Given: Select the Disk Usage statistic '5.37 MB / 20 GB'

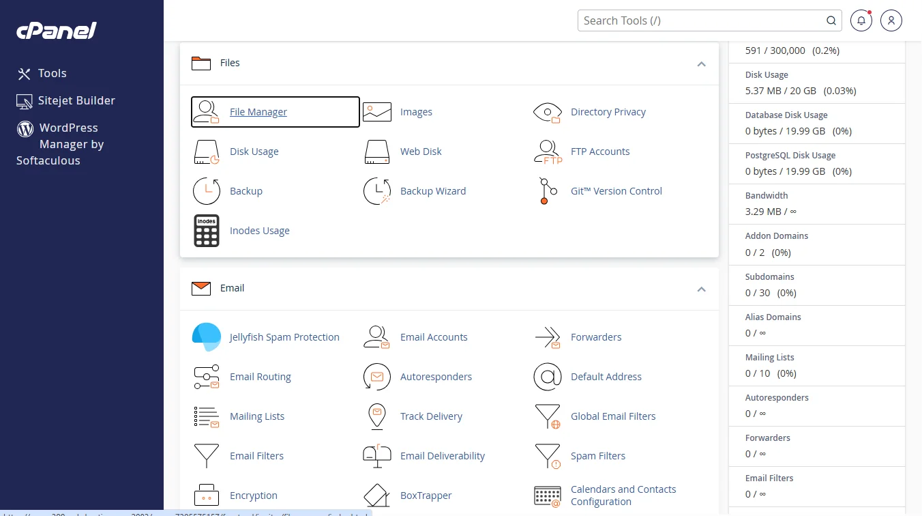Looking at the screenshot, I should pyautogui.click(x=781, y=91).
